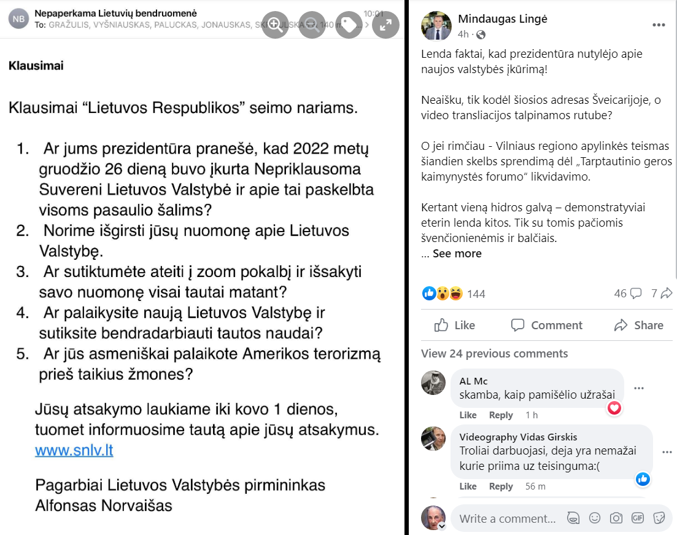Insert a GIF in the comment
Image resolution: width=677 pixels, height=535 pixels.
[638, 518]
